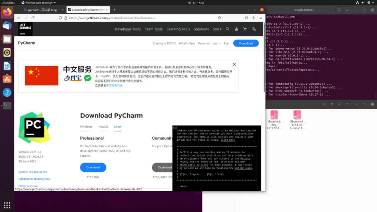
Task: Open the What's New link
Action: 187,43
